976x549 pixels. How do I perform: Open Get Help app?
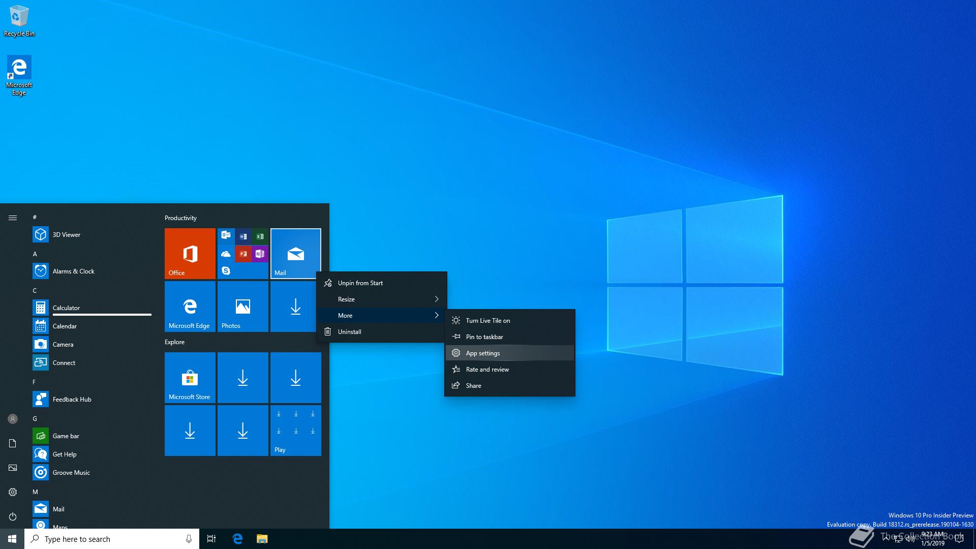pos(91,454)
